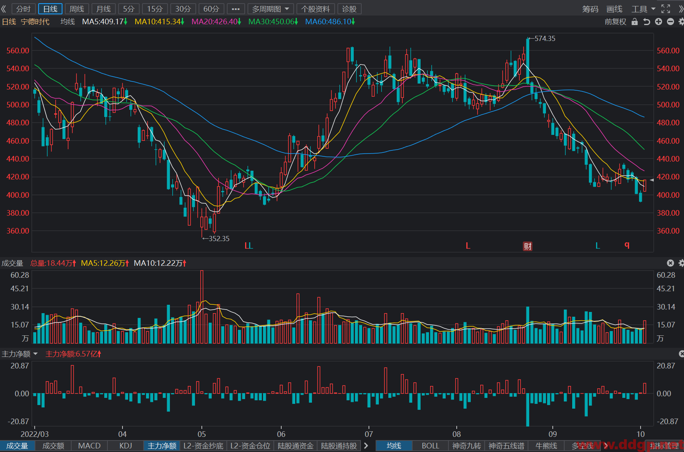This screenshot has height=452, width=684.
Task: Click the MA60 blue moving-average label
Action: tap(329, 21)
